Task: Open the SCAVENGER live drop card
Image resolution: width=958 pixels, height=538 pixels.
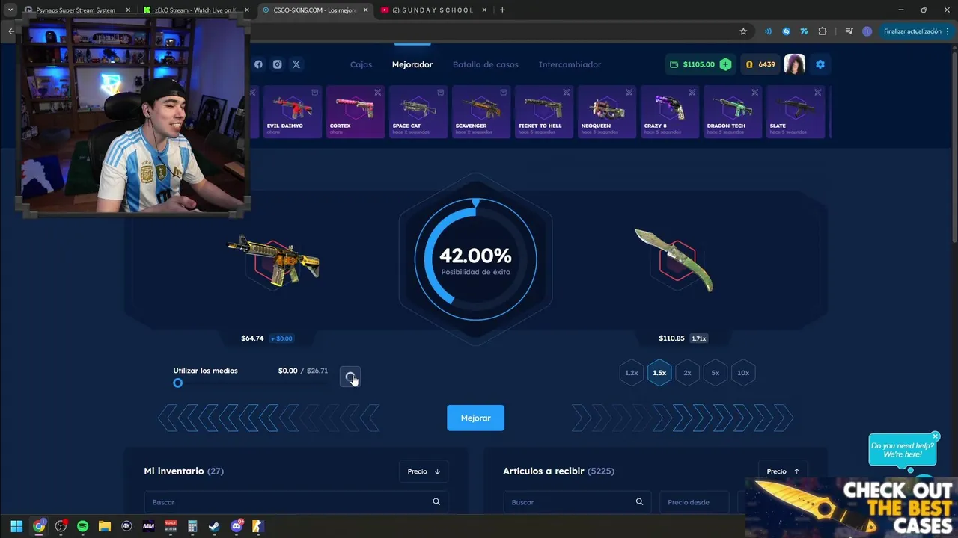Action: (480, 112)
